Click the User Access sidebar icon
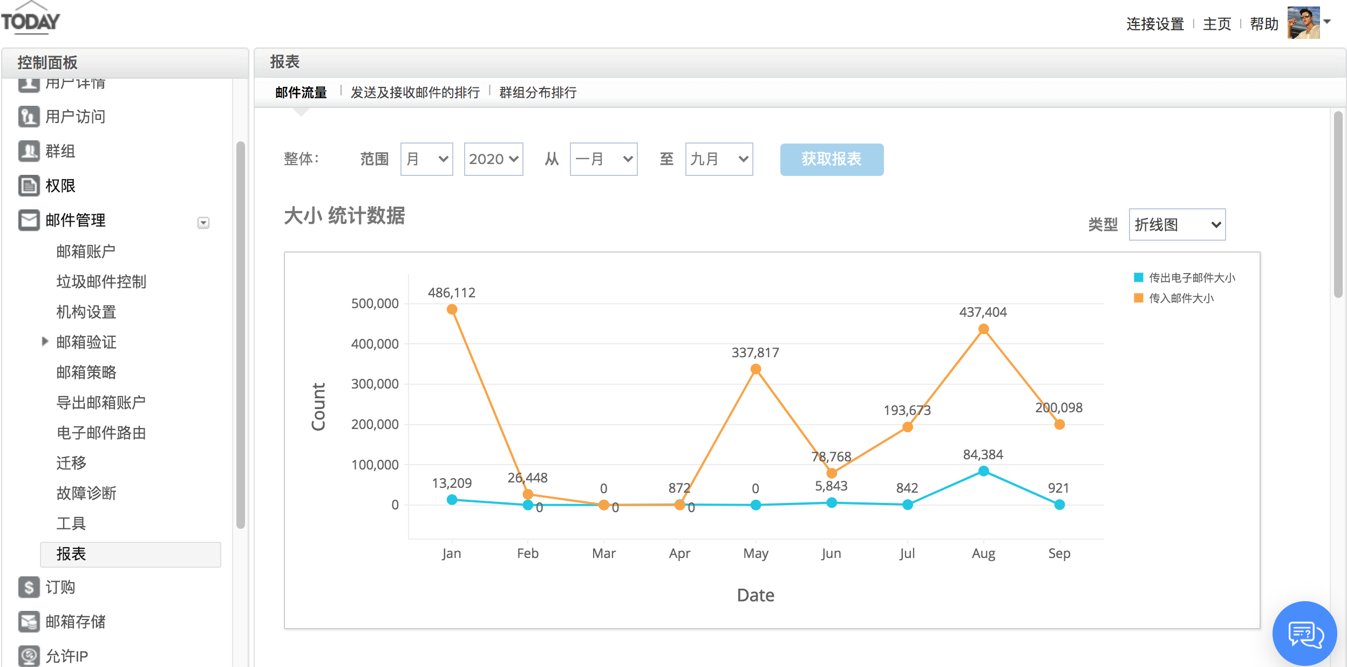This screenshot has width=1347, height=667. pos(29,117)
